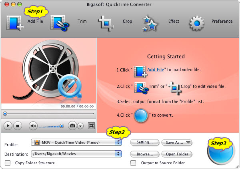Image resolution: width=240 pixels, height=169 pixels.
Task: Click the Browse... button
Action: click(x=145, y=154)
